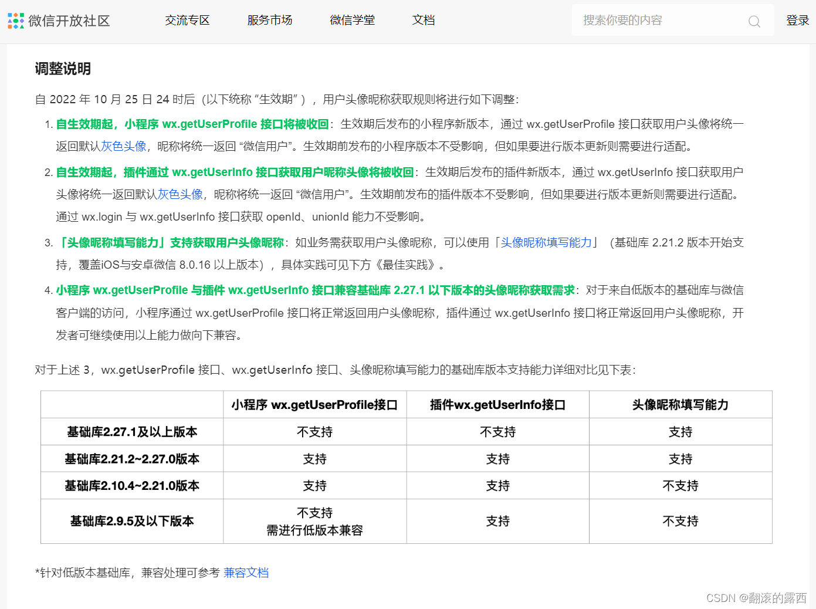Click the 登录 button
The width and height of the screenshot is (816, 609).
click(798, 20)
